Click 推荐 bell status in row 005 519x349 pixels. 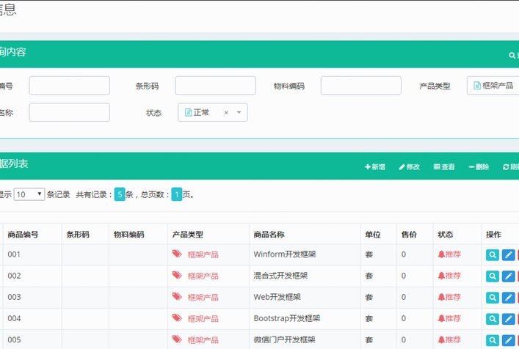coord(449,339)
